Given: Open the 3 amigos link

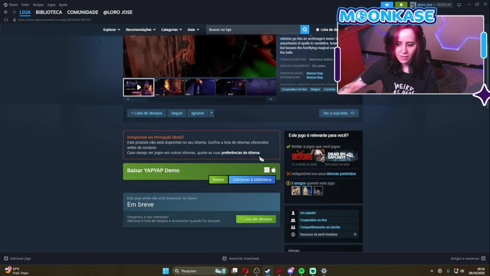Looking at the screenshot, I should pos(298,183).
